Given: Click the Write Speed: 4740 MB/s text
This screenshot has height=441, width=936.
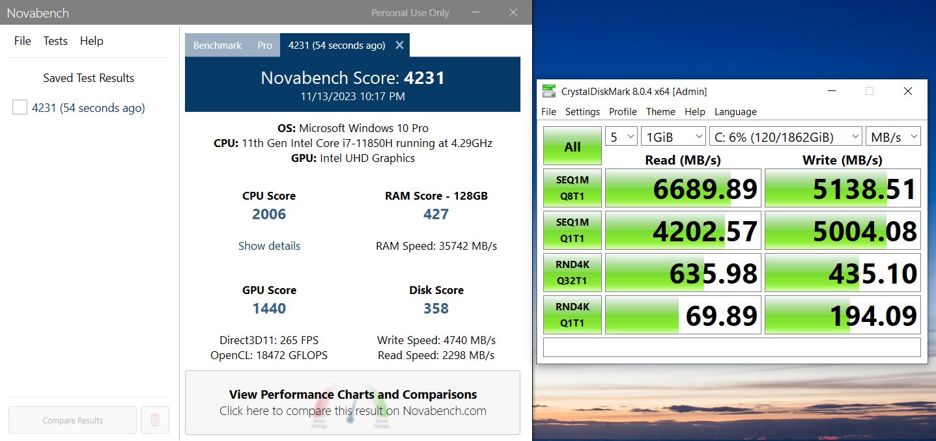Looking at the screenshot, I should click(x=436, y=340).
